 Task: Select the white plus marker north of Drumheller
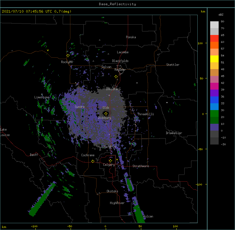tap(167, 102)
